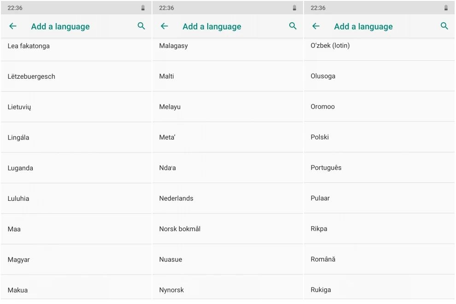Add Magyar as a language

(x=76, y=260)
